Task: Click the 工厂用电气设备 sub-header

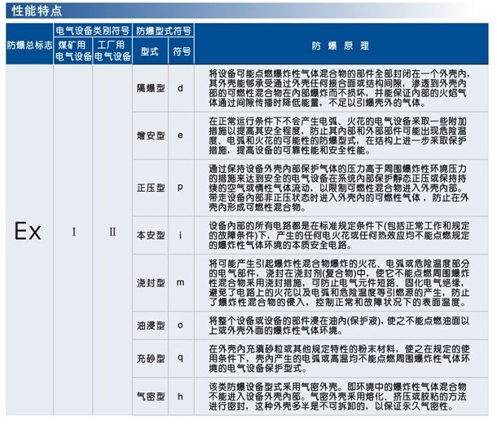Action: tap(112, 51)
